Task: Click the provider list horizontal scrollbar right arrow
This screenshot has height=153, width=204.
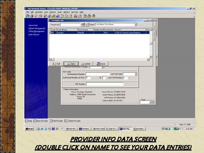Action: tap(148, 59)
